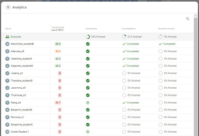Screen dimensions: 199x136
Task: Click Theodore_studentG's avatar icon
Action: point(7,81)
